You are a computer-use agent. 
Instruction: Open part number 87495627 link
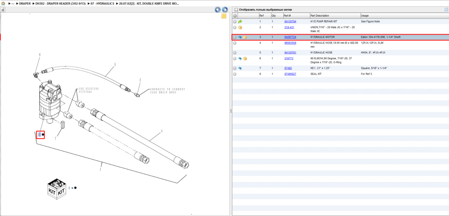pyautogui.click(x=290, y=74)
